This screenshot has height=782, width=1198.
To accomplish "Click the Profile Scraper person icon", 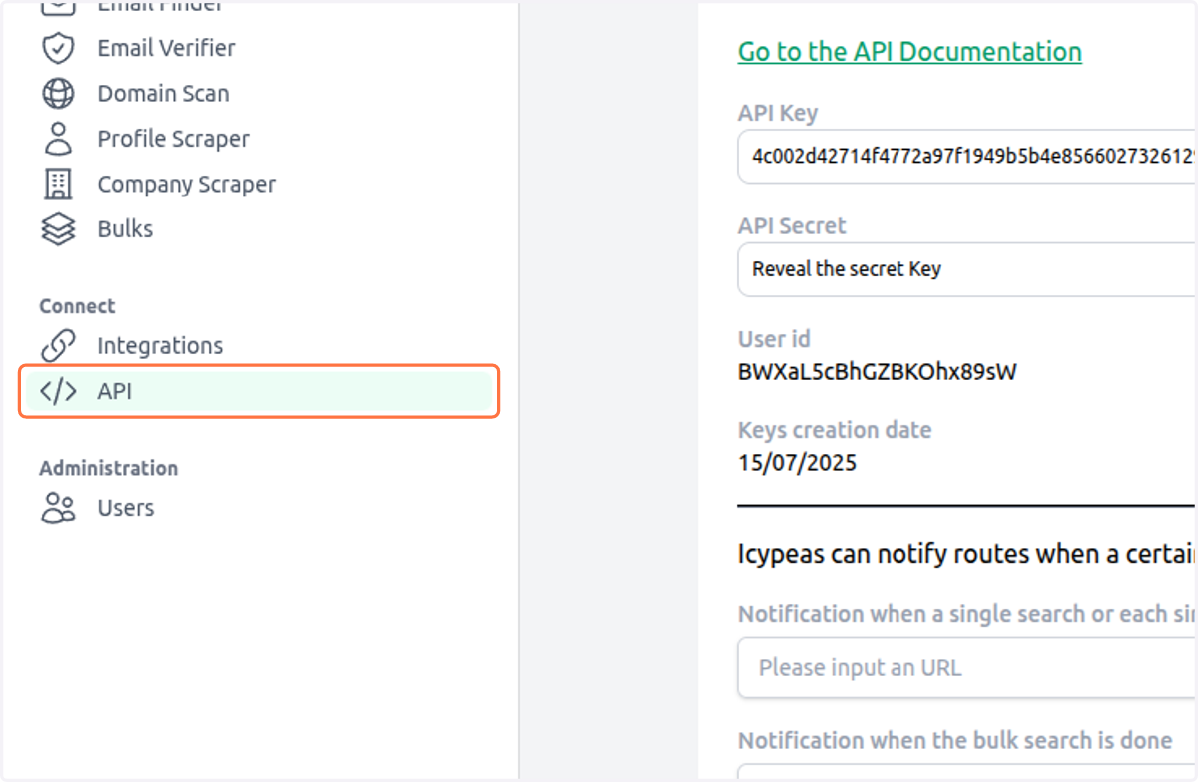I will 59,139.
